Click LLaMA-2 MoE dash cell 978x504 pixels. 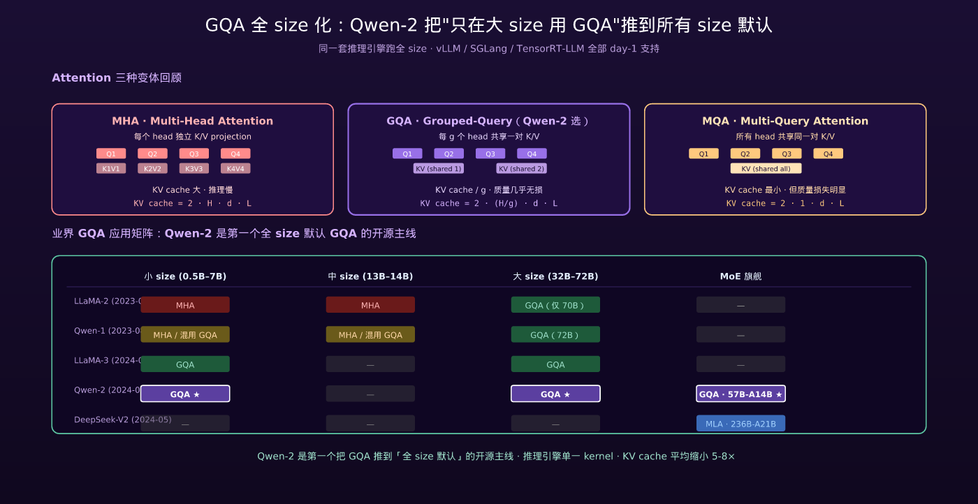click(x=740, y=305)
